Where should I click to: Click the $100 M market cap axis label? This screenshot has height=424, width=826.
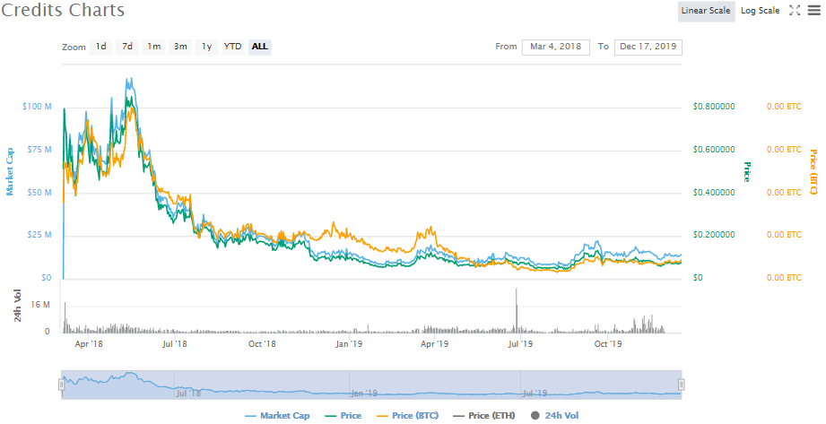(x=37, y=107)
